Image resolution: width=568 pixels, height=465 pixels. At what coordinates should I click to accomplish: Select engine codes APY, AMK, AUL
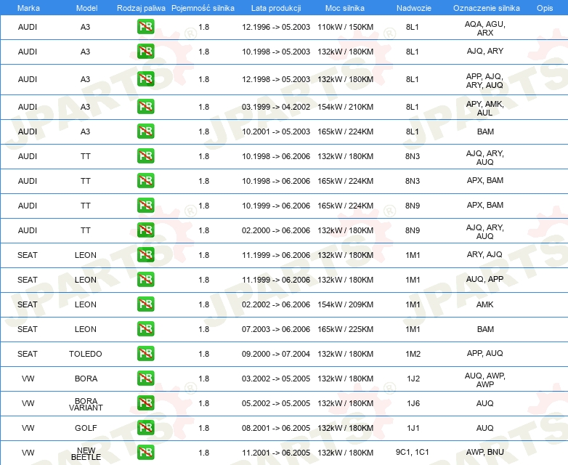[484, 108]
